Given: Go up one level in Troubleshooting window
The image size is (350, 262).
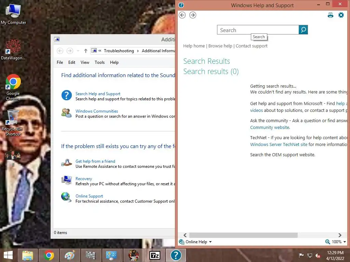Looking at the screenshot, I should click(85, 51).
